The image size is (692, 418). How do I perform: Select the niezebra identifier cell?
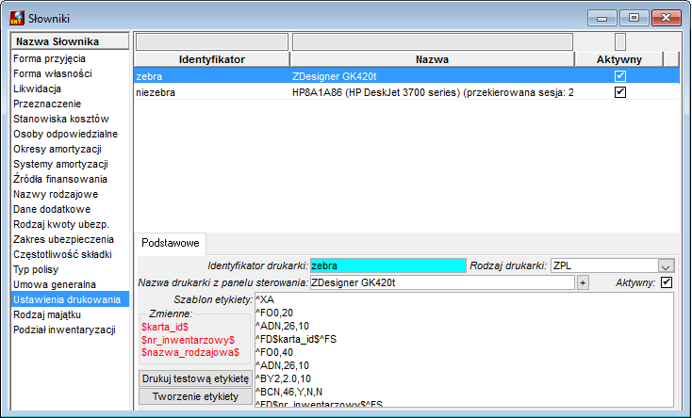point(212,92)
